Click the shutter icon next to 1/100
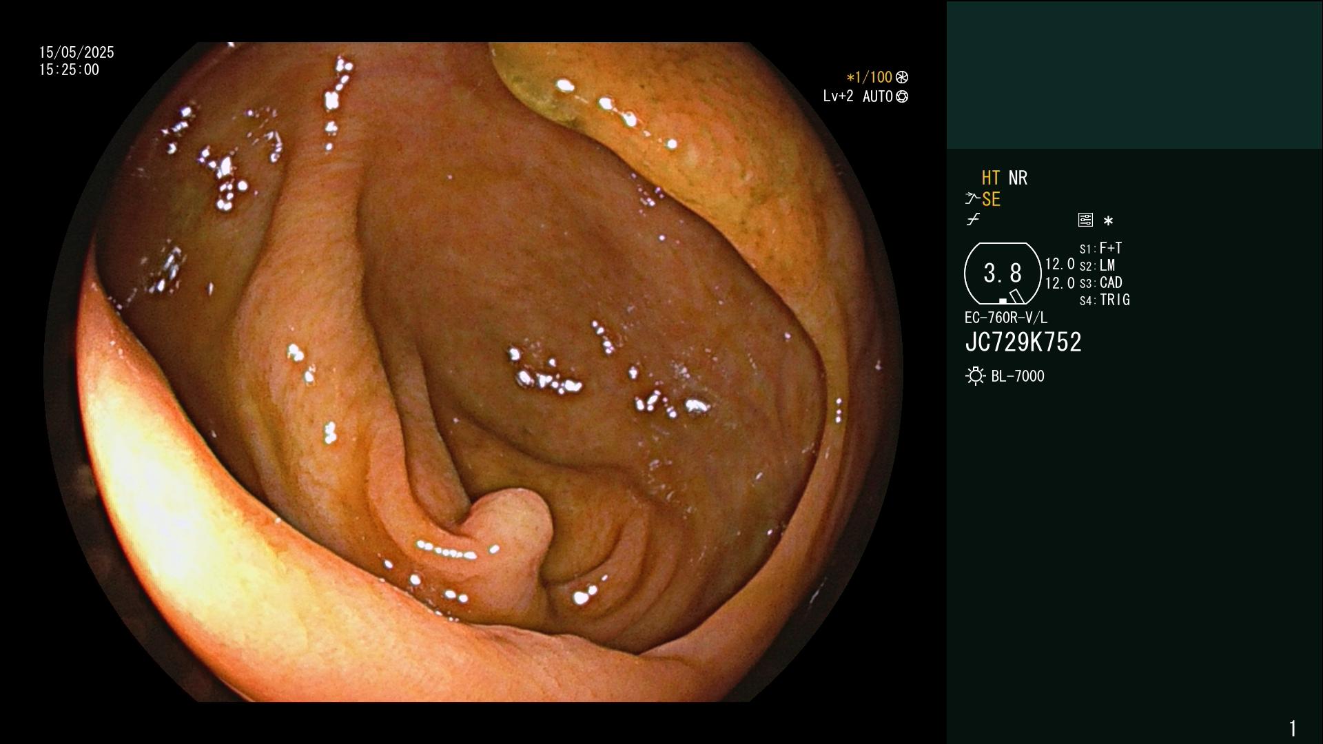Screen dimensions: 1323x744 [902, 77]
